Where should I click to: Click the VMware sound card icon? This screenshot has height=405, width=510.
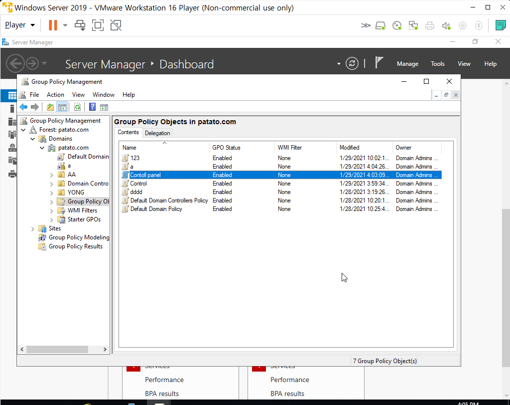[446, 25]
